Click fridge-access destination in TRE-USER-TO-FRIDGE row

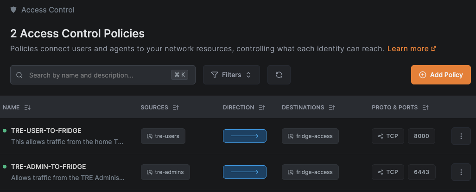(310, 136)
